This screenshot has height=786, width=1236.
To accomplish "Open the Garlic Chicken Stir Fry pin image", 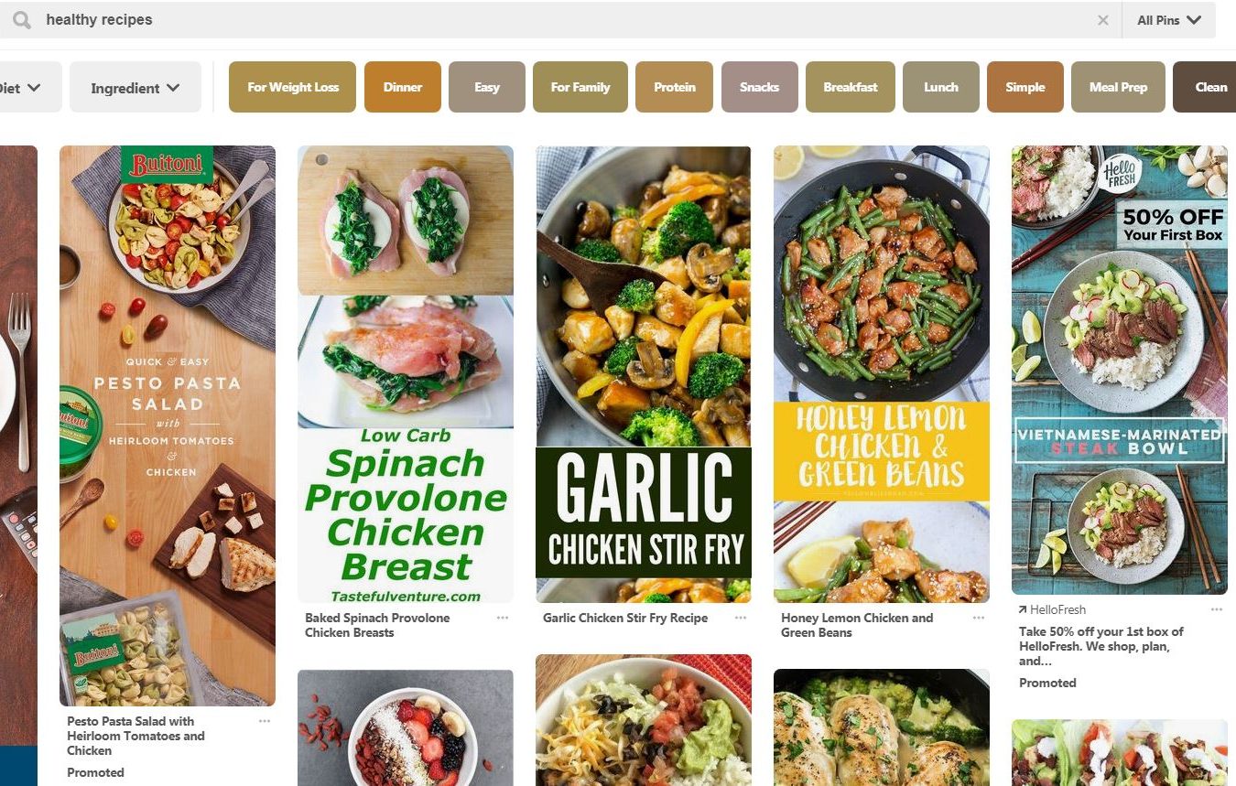I will (644, 374).
